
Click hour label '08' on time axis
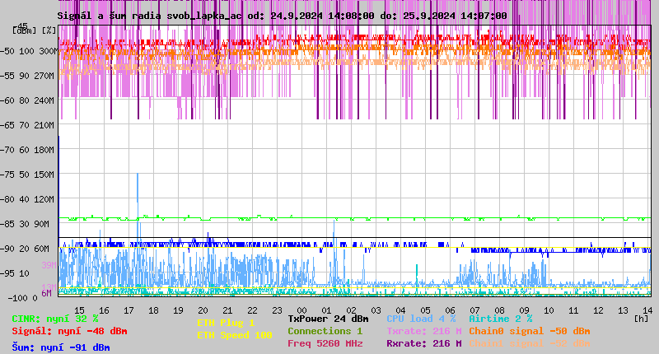(499, 310)
